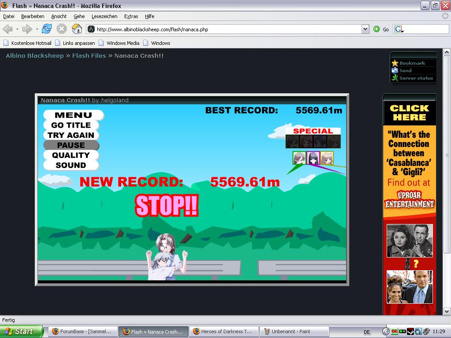The image size is (451, 338).
Task: Click the Send link in sidebar
Action: point(405,70)
